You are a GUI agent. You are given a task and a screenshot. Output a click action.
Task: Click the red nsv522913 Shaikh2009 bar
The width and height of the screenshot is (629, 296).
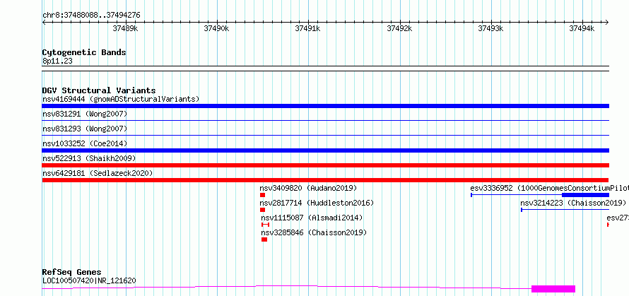pos(325,165)
